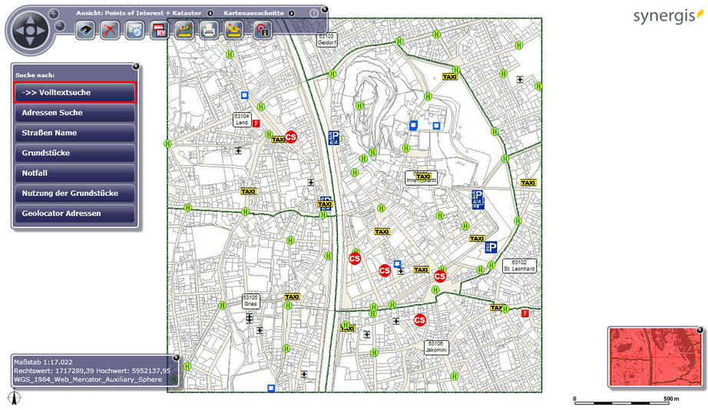Click the zoom in plus button
The height and width of the screenshot is (410, 708).
tap(54, 14)
